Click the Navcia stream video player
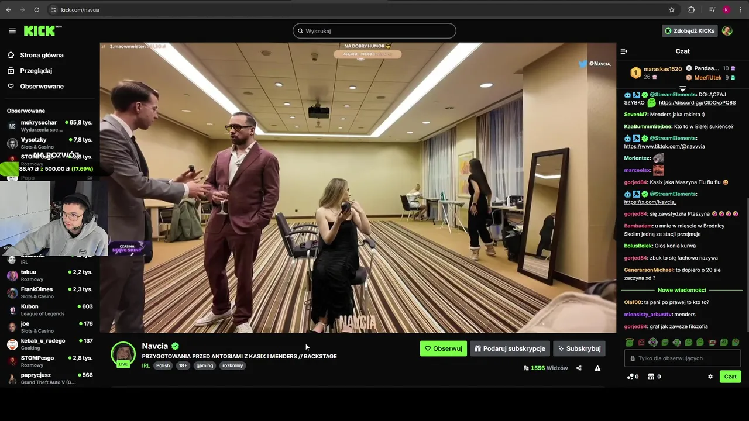The width and height of the screenshot is (749, 421). tap(358, 188)
